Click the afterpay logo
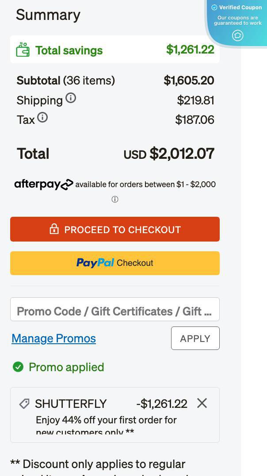 click(x=43, y=184)
